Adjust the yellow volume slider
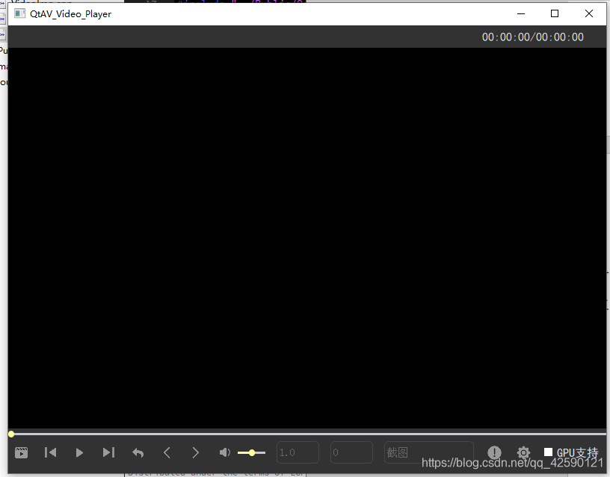The width and height of the screenshot is (610, 477). [x=251, y=453]
